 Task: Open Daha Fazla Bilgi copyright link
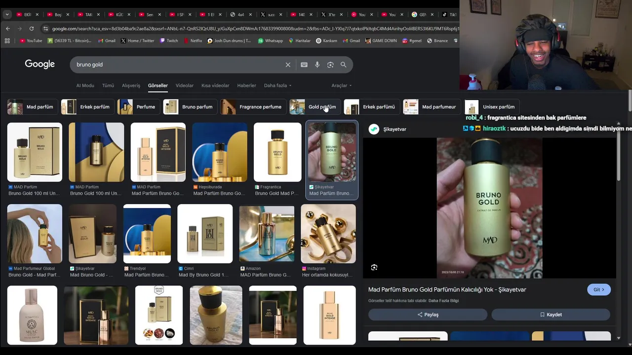pyautogui.click(x=443, y=301)
